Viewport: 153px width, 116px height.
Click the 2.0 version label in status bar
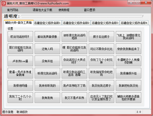tap(139, 112)
